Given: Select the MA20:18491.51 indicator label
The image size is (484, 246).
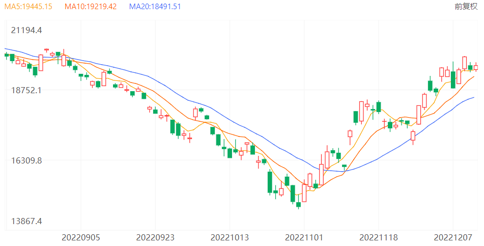Looking at the screenshot, I should point(155,7).
